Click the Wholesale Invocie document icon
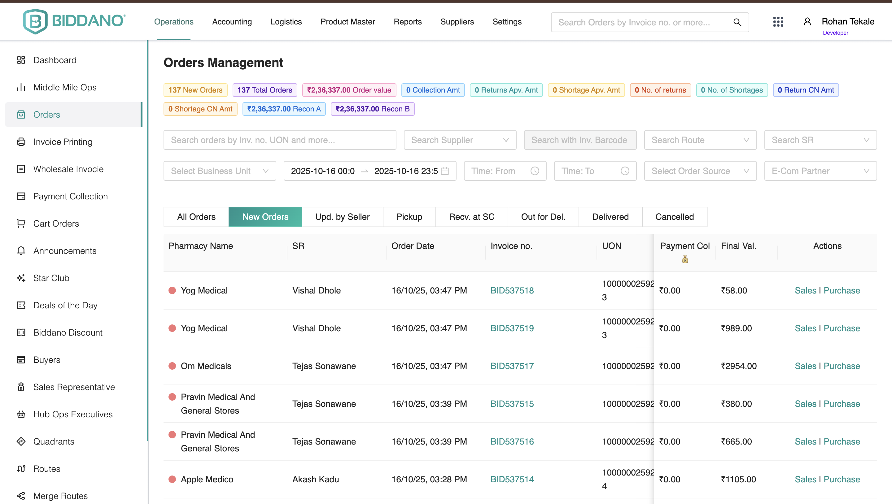 [x=21, y=169]
